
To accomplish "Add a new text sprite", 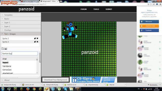I will 3,49.
